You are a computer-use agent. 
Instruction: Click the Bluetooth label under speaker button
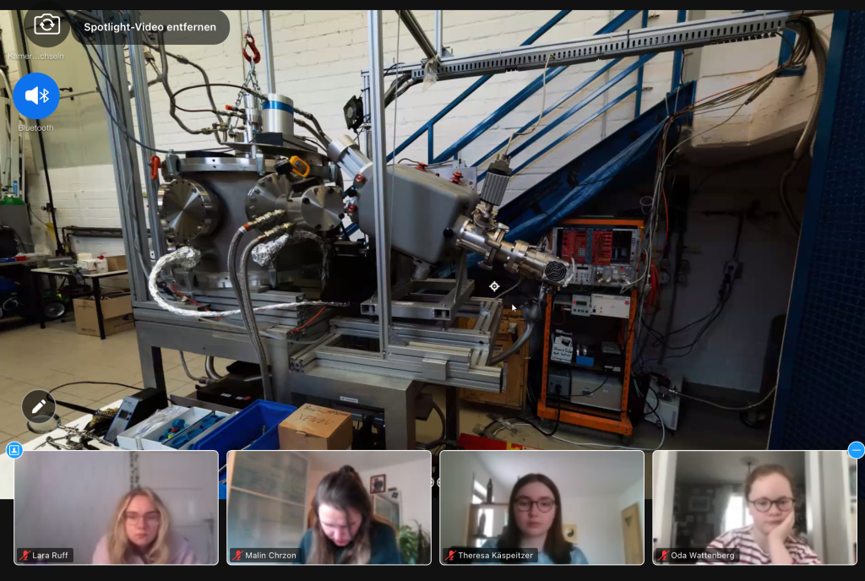coord(35,128)
